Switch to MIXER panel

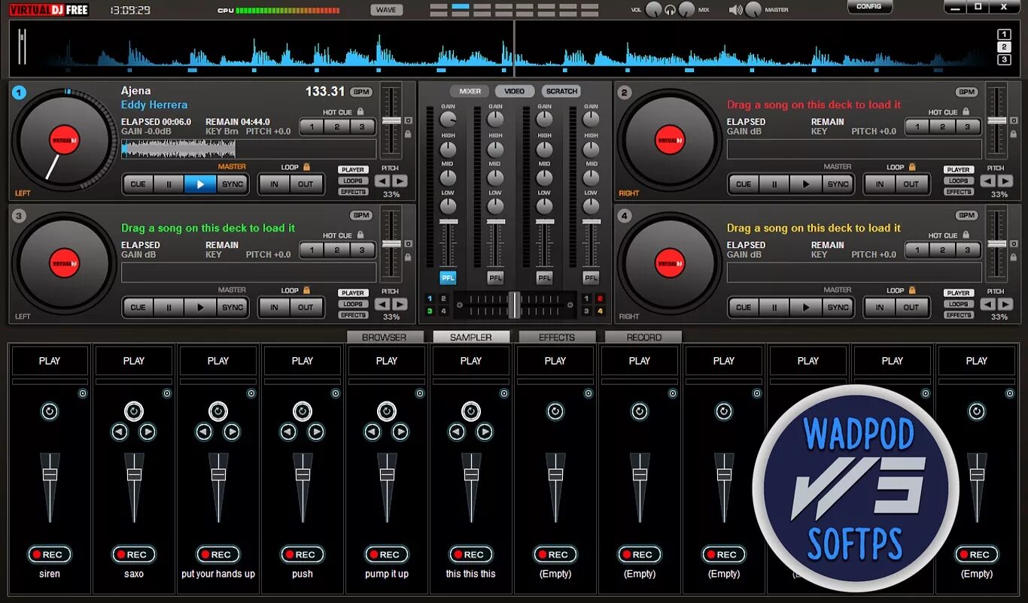coord(470,91)
